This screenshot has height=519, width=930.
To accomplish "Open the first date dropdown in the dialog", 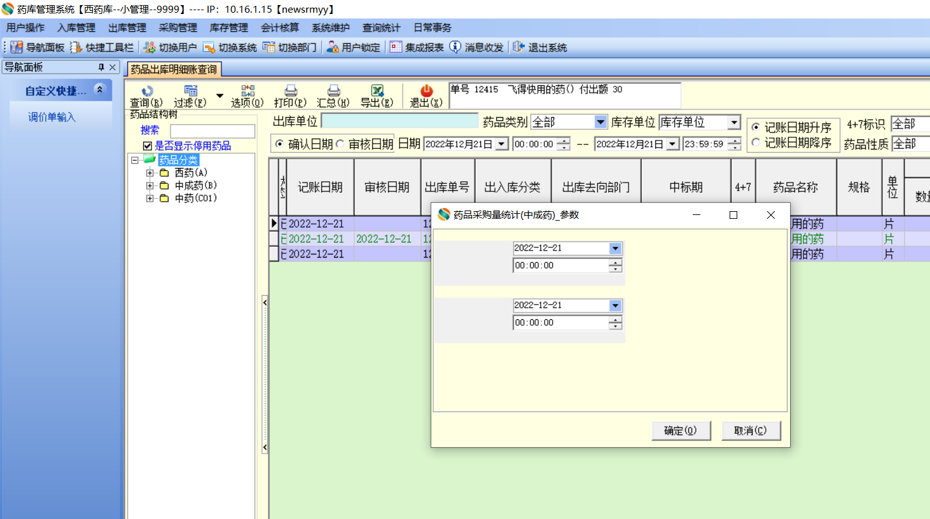I will coord(615,249).
